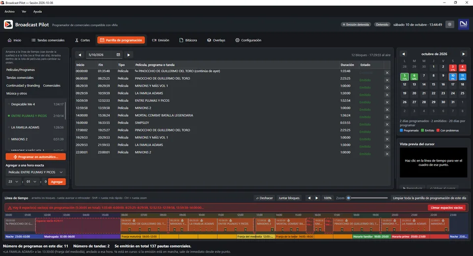Screen dimensions: 473x256
Task: Click the Agregar button
Action: (x=57, y=182)
